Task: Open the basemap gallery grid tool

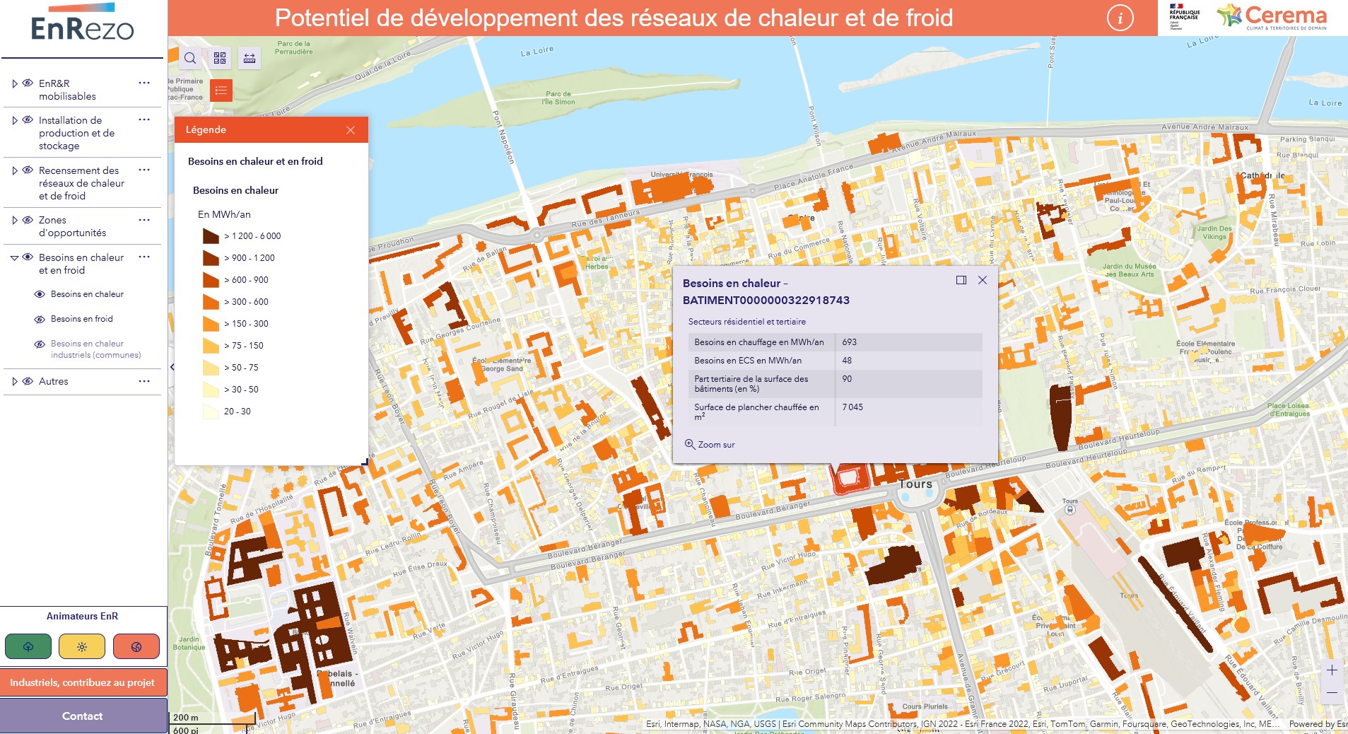Action: 220,58
